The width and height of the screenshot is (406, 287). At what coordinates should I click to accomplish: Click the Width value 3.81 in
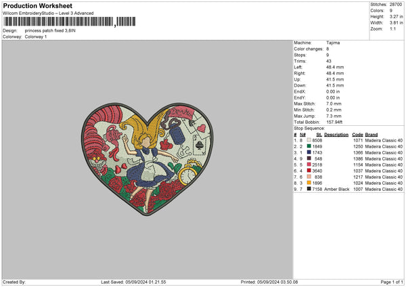[396, 23]
